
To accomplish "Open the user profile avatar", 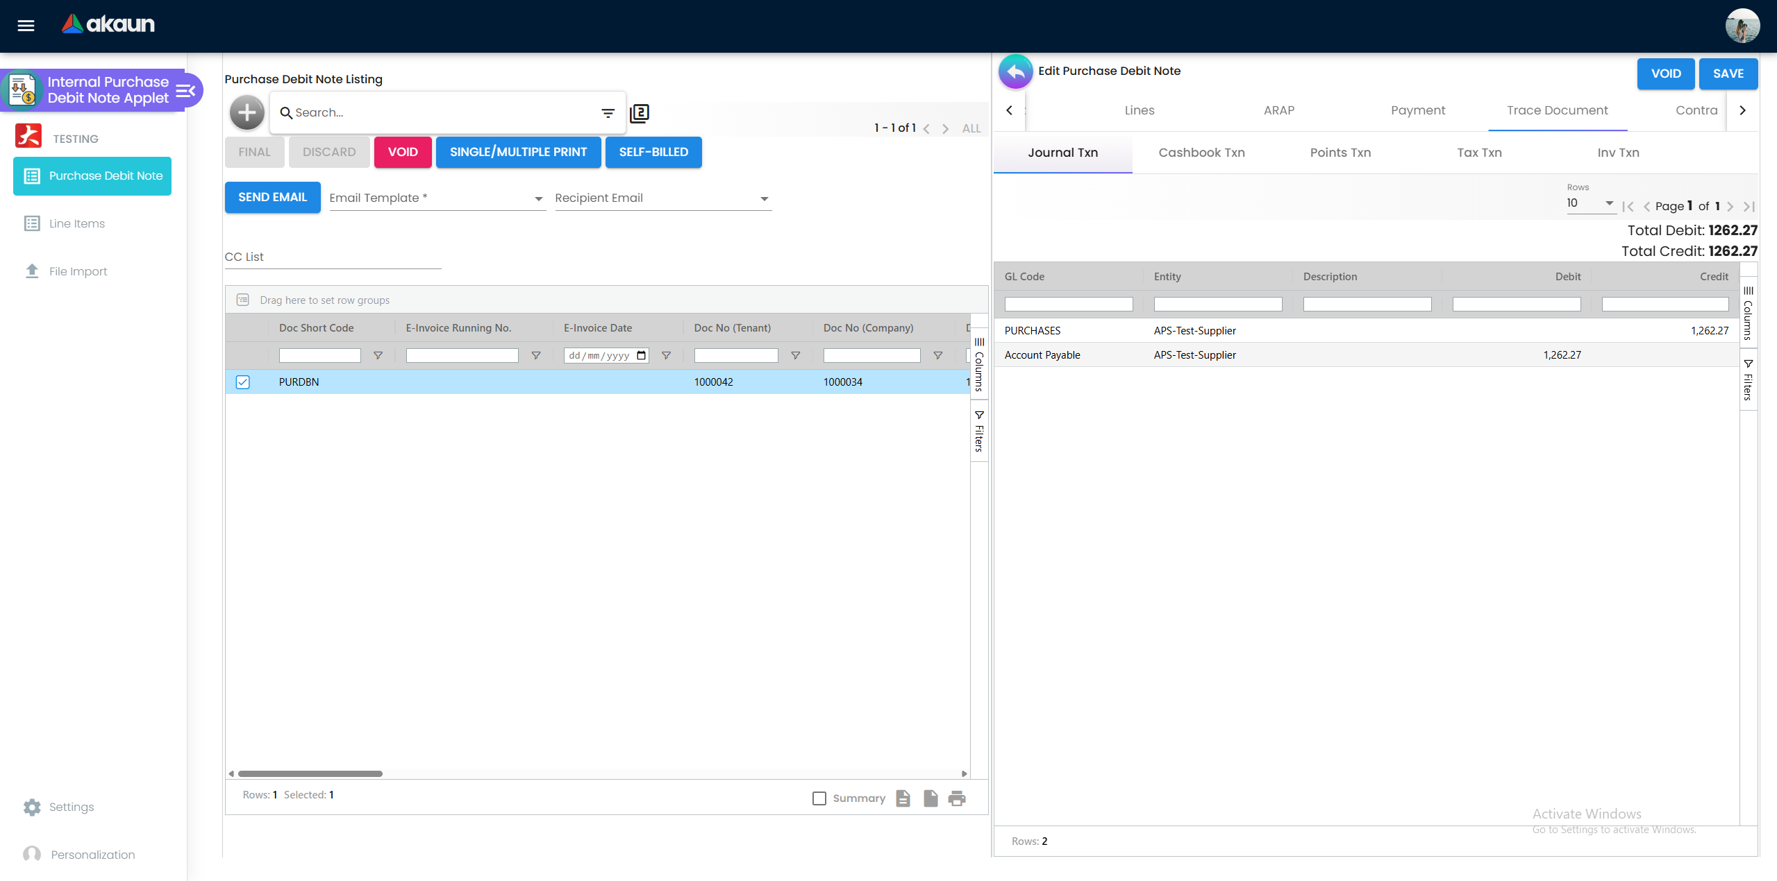I will tap(1742, 26).
